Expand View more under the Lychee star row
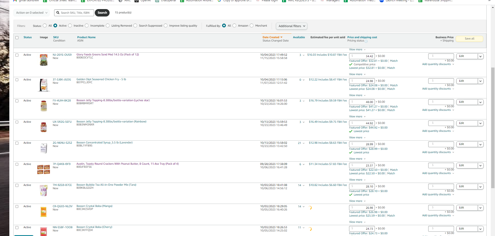Image resolution: width=495 pixels, height=236 pixels. [x=357, y=117]
